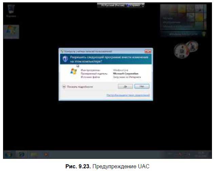Select the Загружено из Интернета source text

point(127,77)
